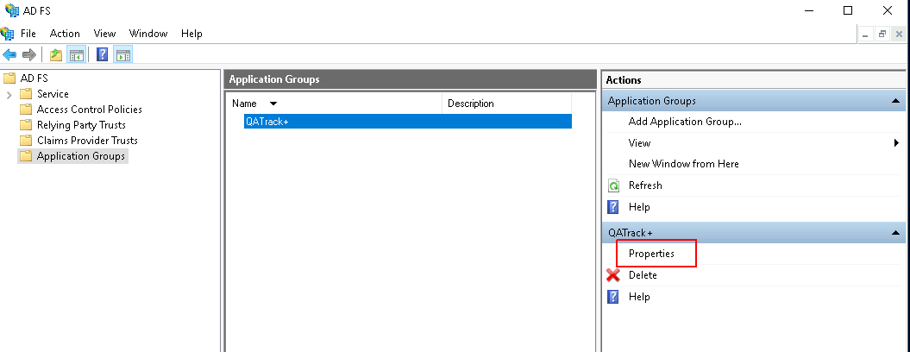
Task: Click Add Application Group... action
Action: click(685, 122)
